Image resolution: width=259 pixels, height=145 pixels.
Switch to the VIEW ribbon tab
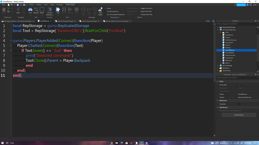(52, 5)
